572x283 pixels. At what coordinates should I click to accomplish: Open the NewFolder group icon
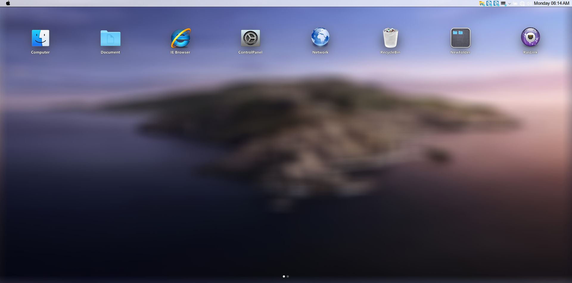coord(460,38)
